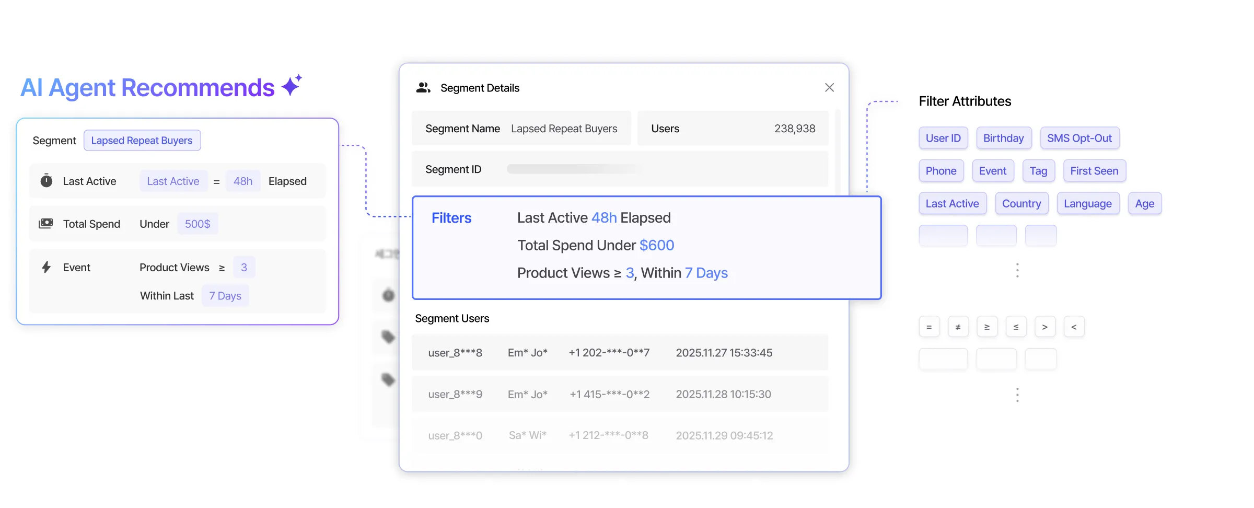Click the Product Views count chip 3
Screen dimensions: 1254x508
tap(244, 268)
